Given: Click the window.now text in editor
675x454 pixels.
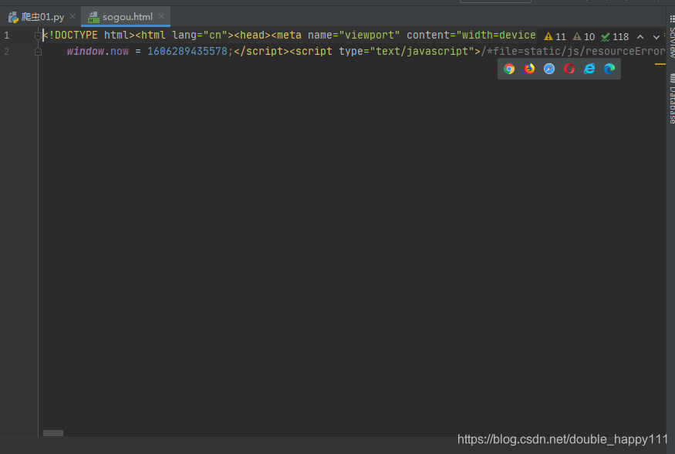Looking at the screenshot, I should coord(98,51).
